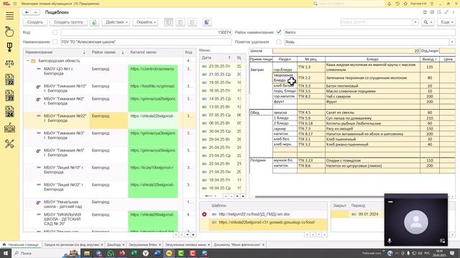The height and width of the screenshot is (258, 460).
Task: Sort menu list by Дата column header
Action: (217, 58)
